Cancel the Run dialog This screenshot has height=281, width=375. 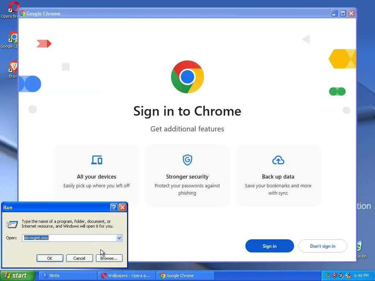pos(79,258)
